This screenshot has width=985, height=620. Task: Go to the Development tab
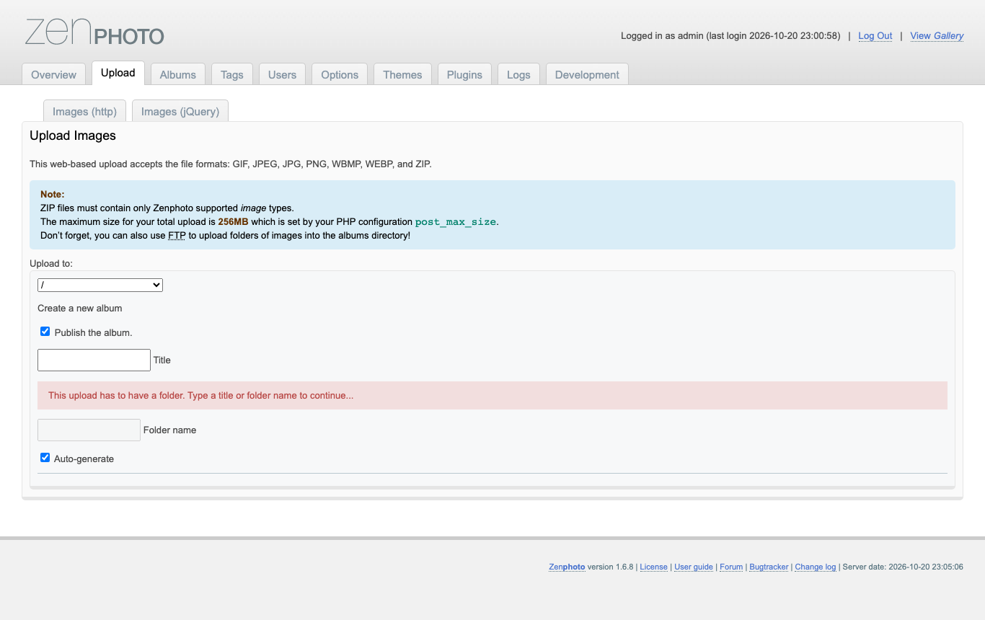pyautogui.click(x=587, y=74)
